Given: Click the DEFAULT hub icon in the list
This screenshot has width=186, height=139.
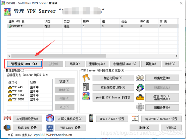Looking at the screenshot, I should pos(10,26).
